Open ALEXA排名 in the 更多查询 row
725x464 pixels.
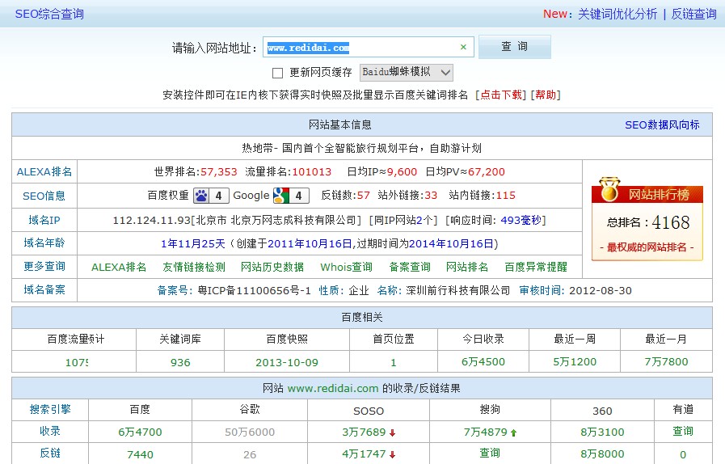[x=119, y=267]
